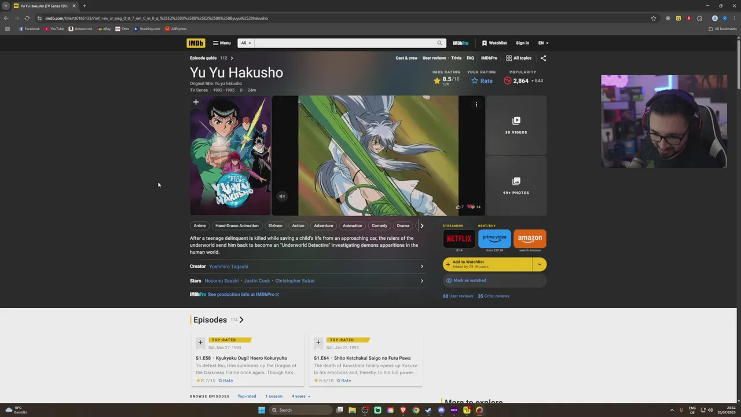Open the EN language dropdown

543,43
